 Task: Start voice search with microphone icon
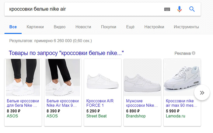point(180,9)
